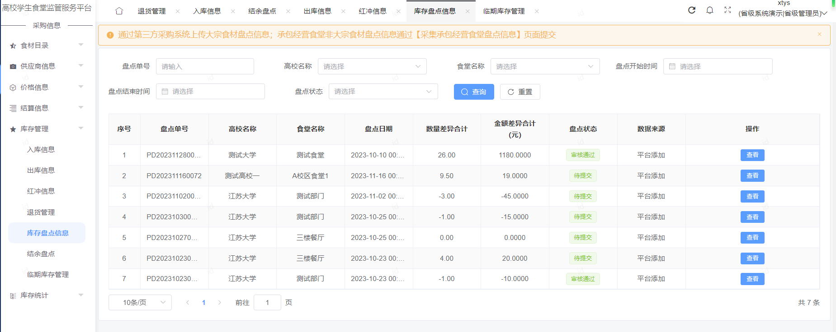Open the 10条/页 page size dropdown

pyautogui.click(x=140, y=302)
